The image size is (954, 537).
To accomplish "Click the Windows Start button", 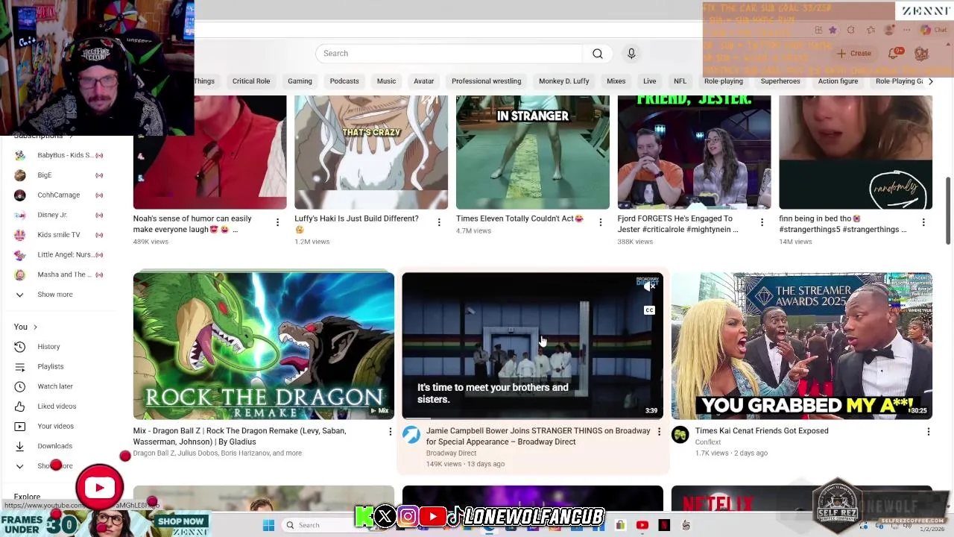I will pyautogui.click(x=268, y=525).
